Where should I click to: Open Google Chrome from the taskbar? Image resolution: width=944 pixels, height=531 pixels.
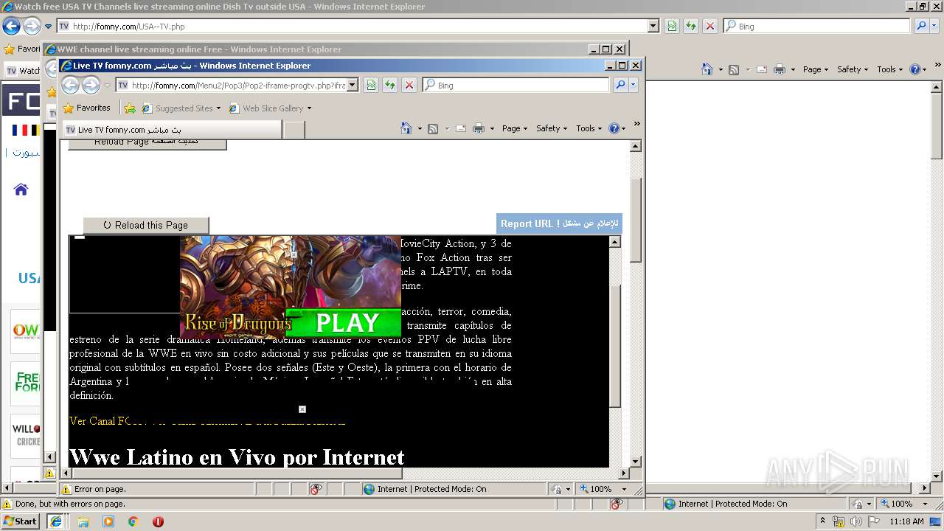coord(133,521)
